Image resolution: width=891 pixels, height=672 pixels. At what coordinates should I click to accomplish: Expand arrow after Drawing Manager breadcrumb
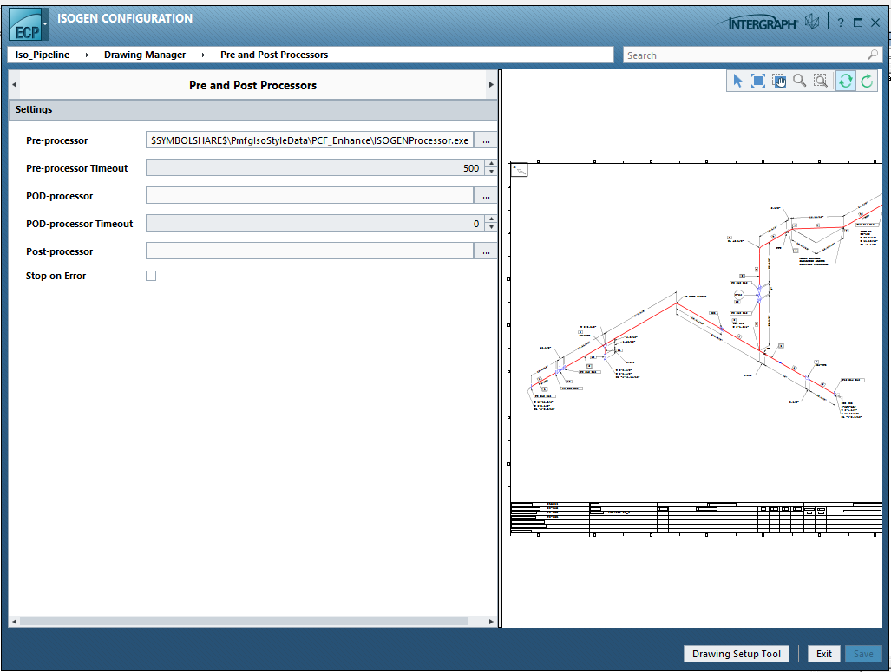point(203,55)
